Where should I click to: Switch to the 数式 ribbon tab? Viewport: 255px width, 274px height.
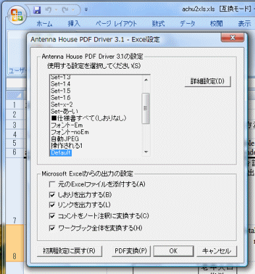[158, 23]
